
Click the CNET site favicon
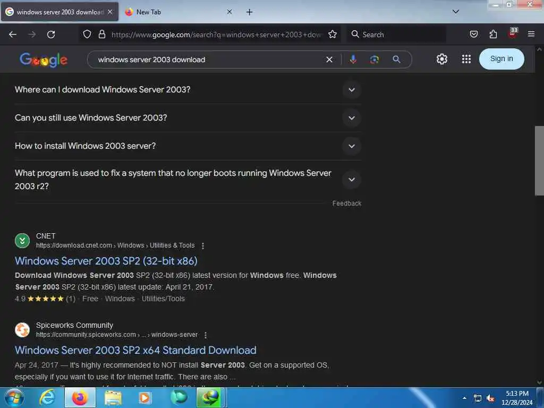(x=22, y=241)
